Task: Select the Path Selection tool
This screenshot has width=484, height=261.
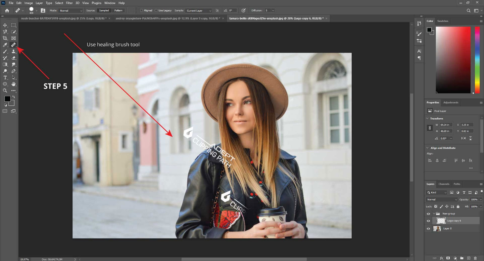Action: (x=13, y=77)
